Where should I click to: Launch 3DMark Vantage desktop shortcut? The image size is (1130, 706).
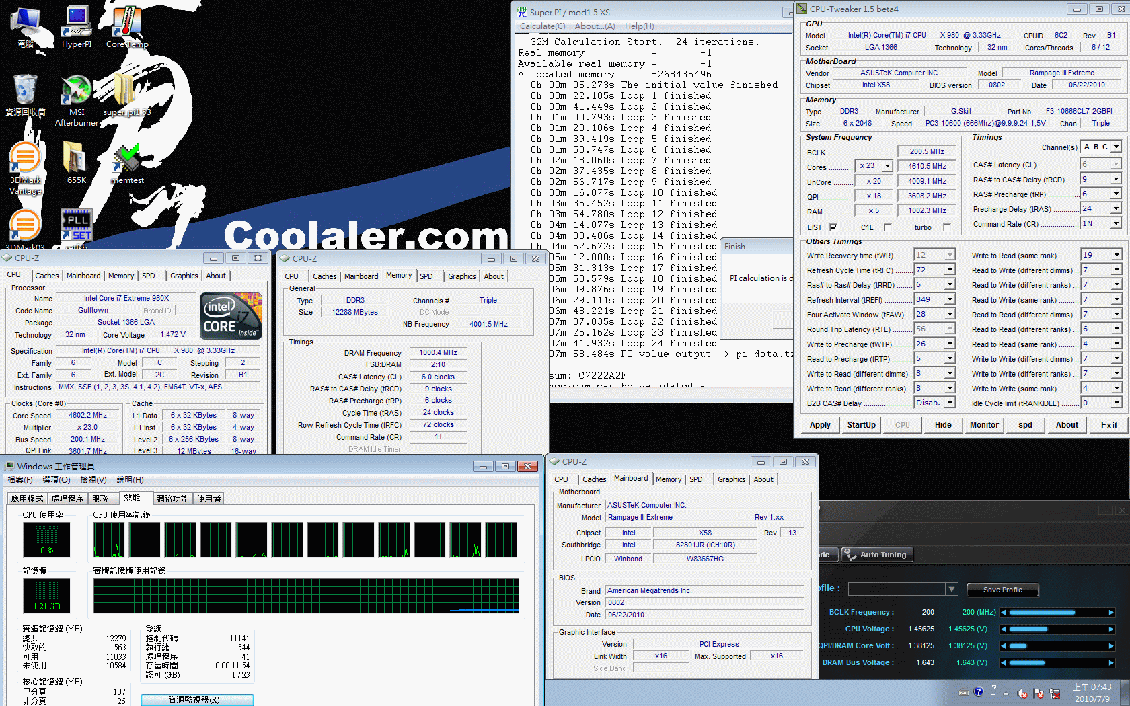coord(25,168)
